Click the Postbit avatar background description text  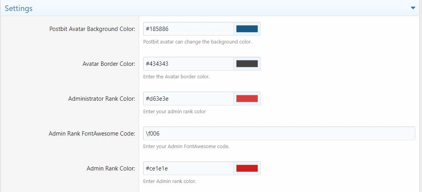(198, 42)
